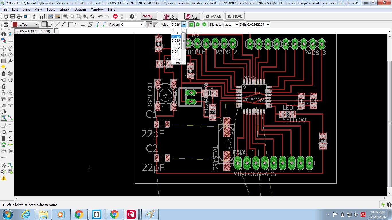Click the IDF to 3D button
Image resolution: width=392 pixels, height=220 pixels.
pyautogui.click(x=192, y=16)
